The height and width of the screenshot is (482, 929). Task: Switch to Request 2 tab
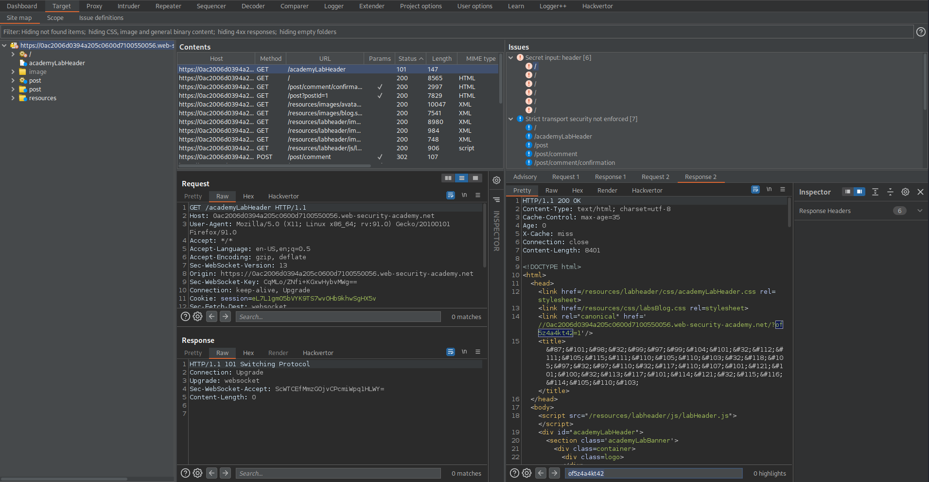click(x=655, y=177)
